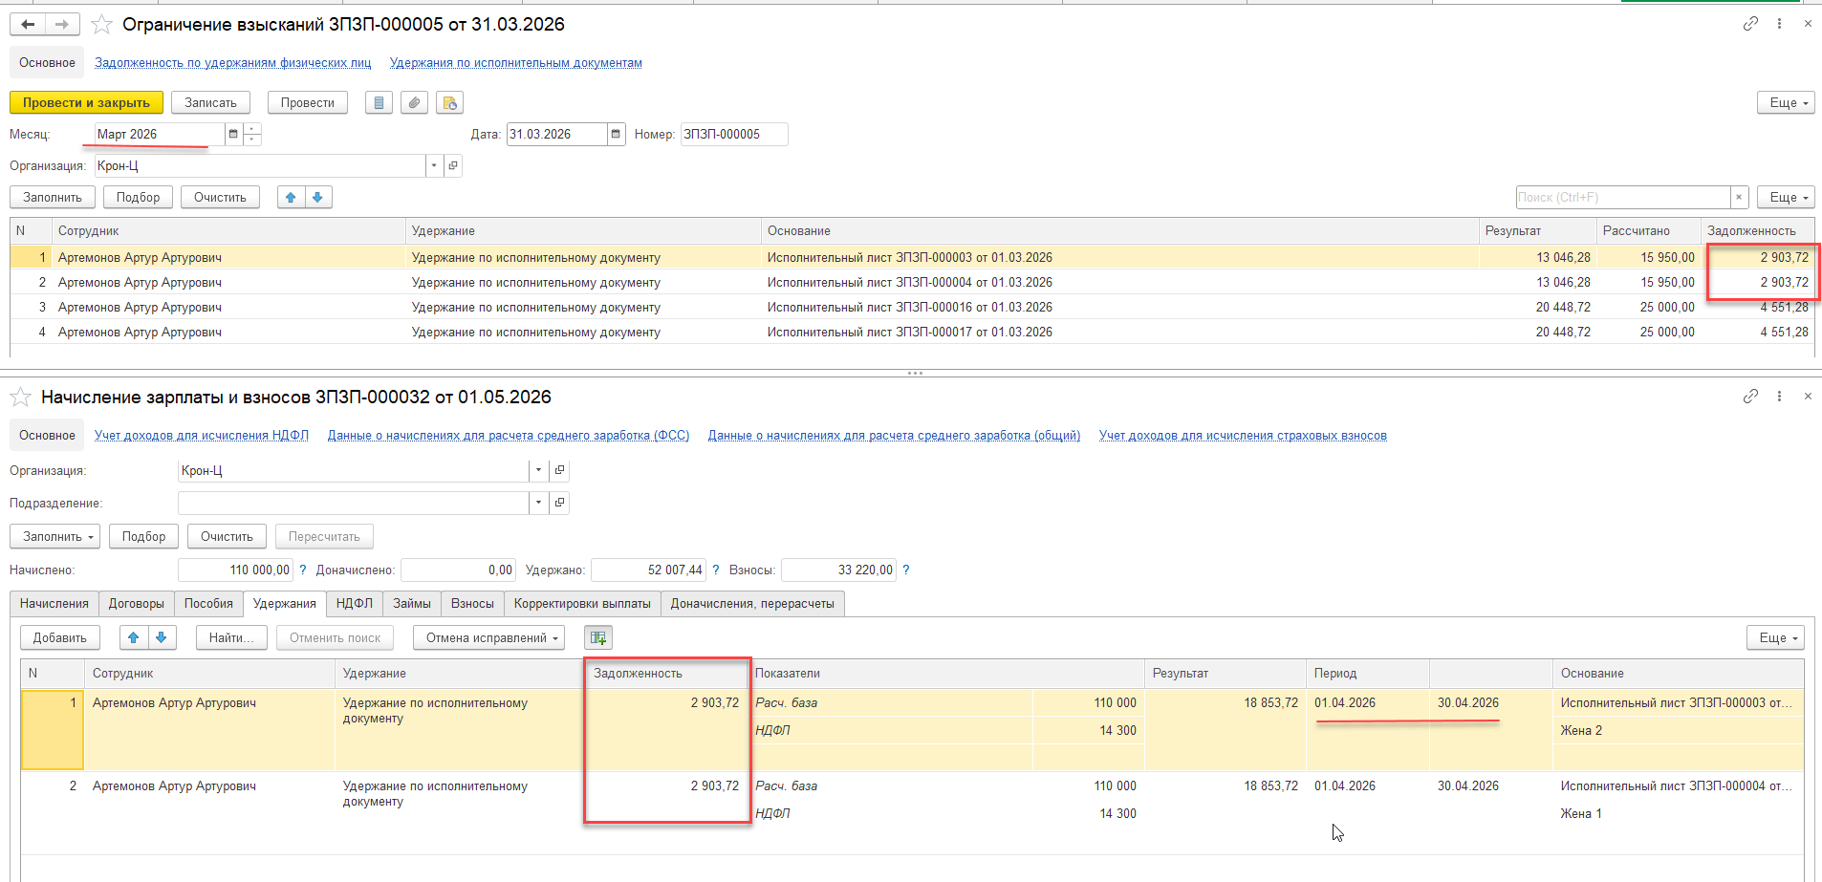The height and width of the screenshot is (882, 1822).
Task: Open the Начисления tab
Action: point(54,604)
